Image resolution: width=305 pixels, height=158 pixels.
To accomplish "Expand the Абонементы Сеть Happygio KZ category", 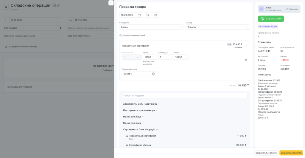I will [142, 104].
